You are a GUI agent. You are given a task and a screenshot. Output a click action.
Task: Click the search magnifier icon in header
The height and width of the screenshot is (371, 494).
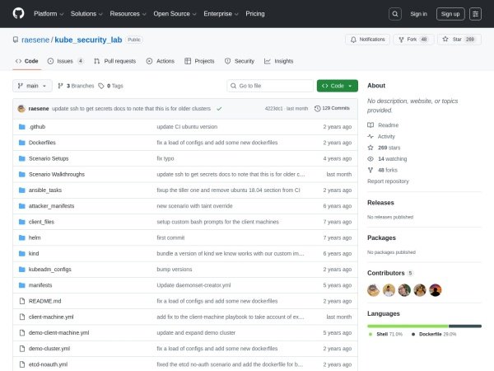tap(395, 14)
